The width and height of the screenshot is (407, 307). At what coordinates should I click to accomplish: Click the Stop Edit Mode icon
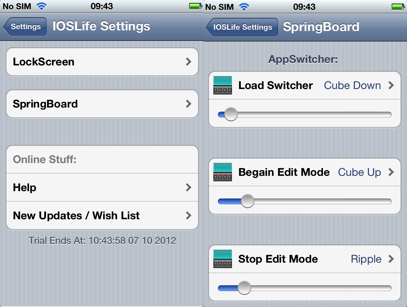pyautogui.click(x=223, y=259)
